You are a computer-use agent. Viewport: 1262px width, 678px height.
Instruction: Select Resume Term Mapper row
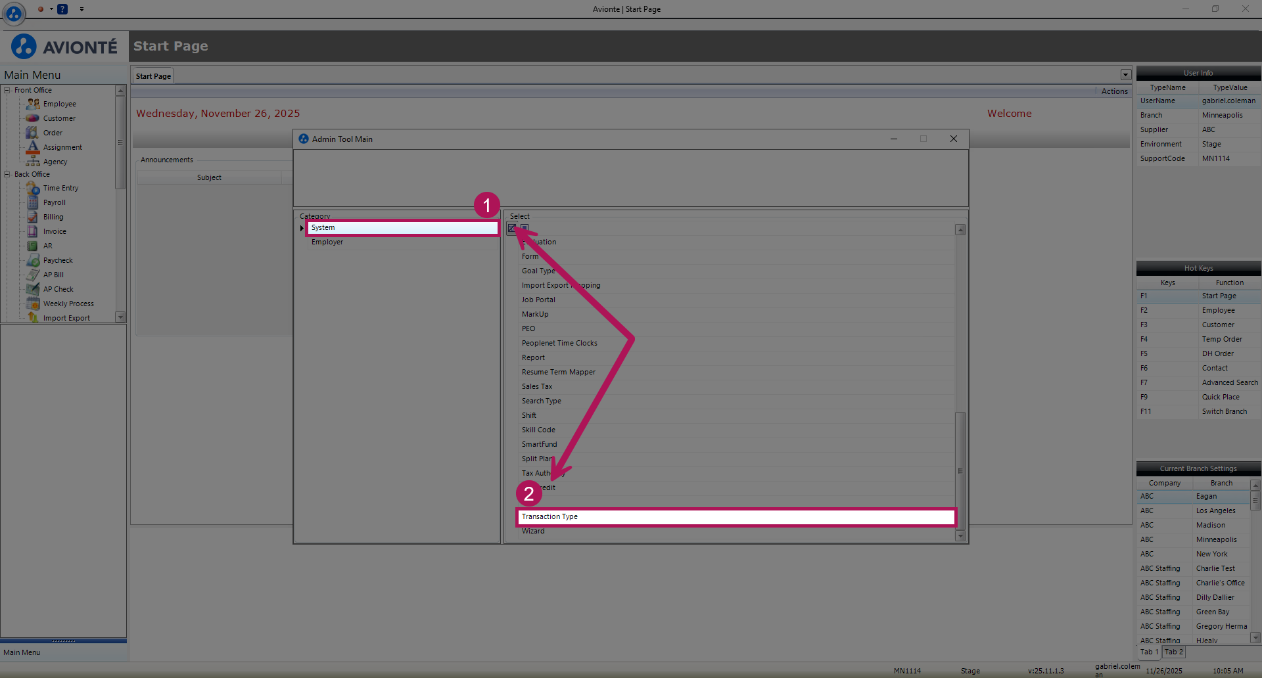click(x=736, y=372)
